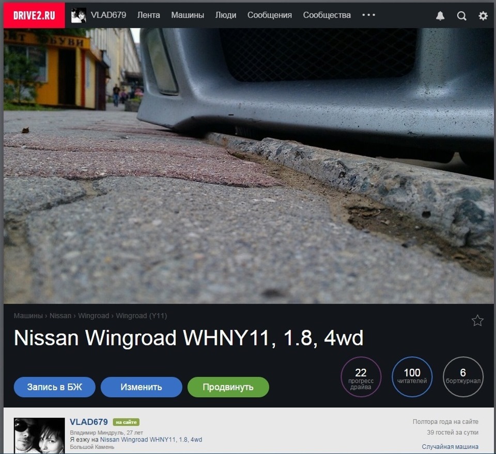Open site search with the magnifier icon
The image size is (496, 454).
pos(461,15)
